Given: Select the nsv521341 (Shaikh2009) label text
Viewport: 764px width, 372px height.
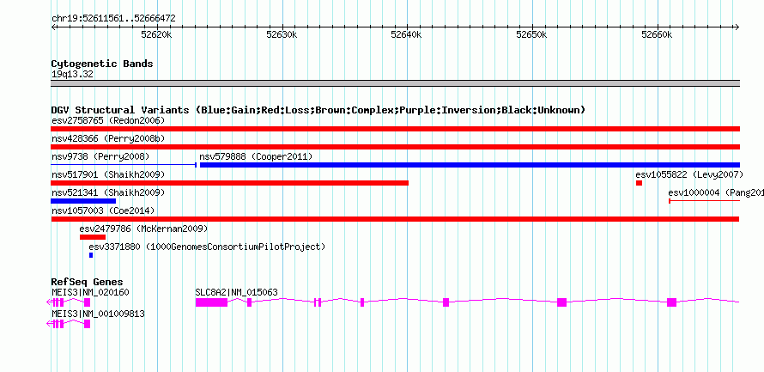Looking at the screenshot, I should pos(108,192).
